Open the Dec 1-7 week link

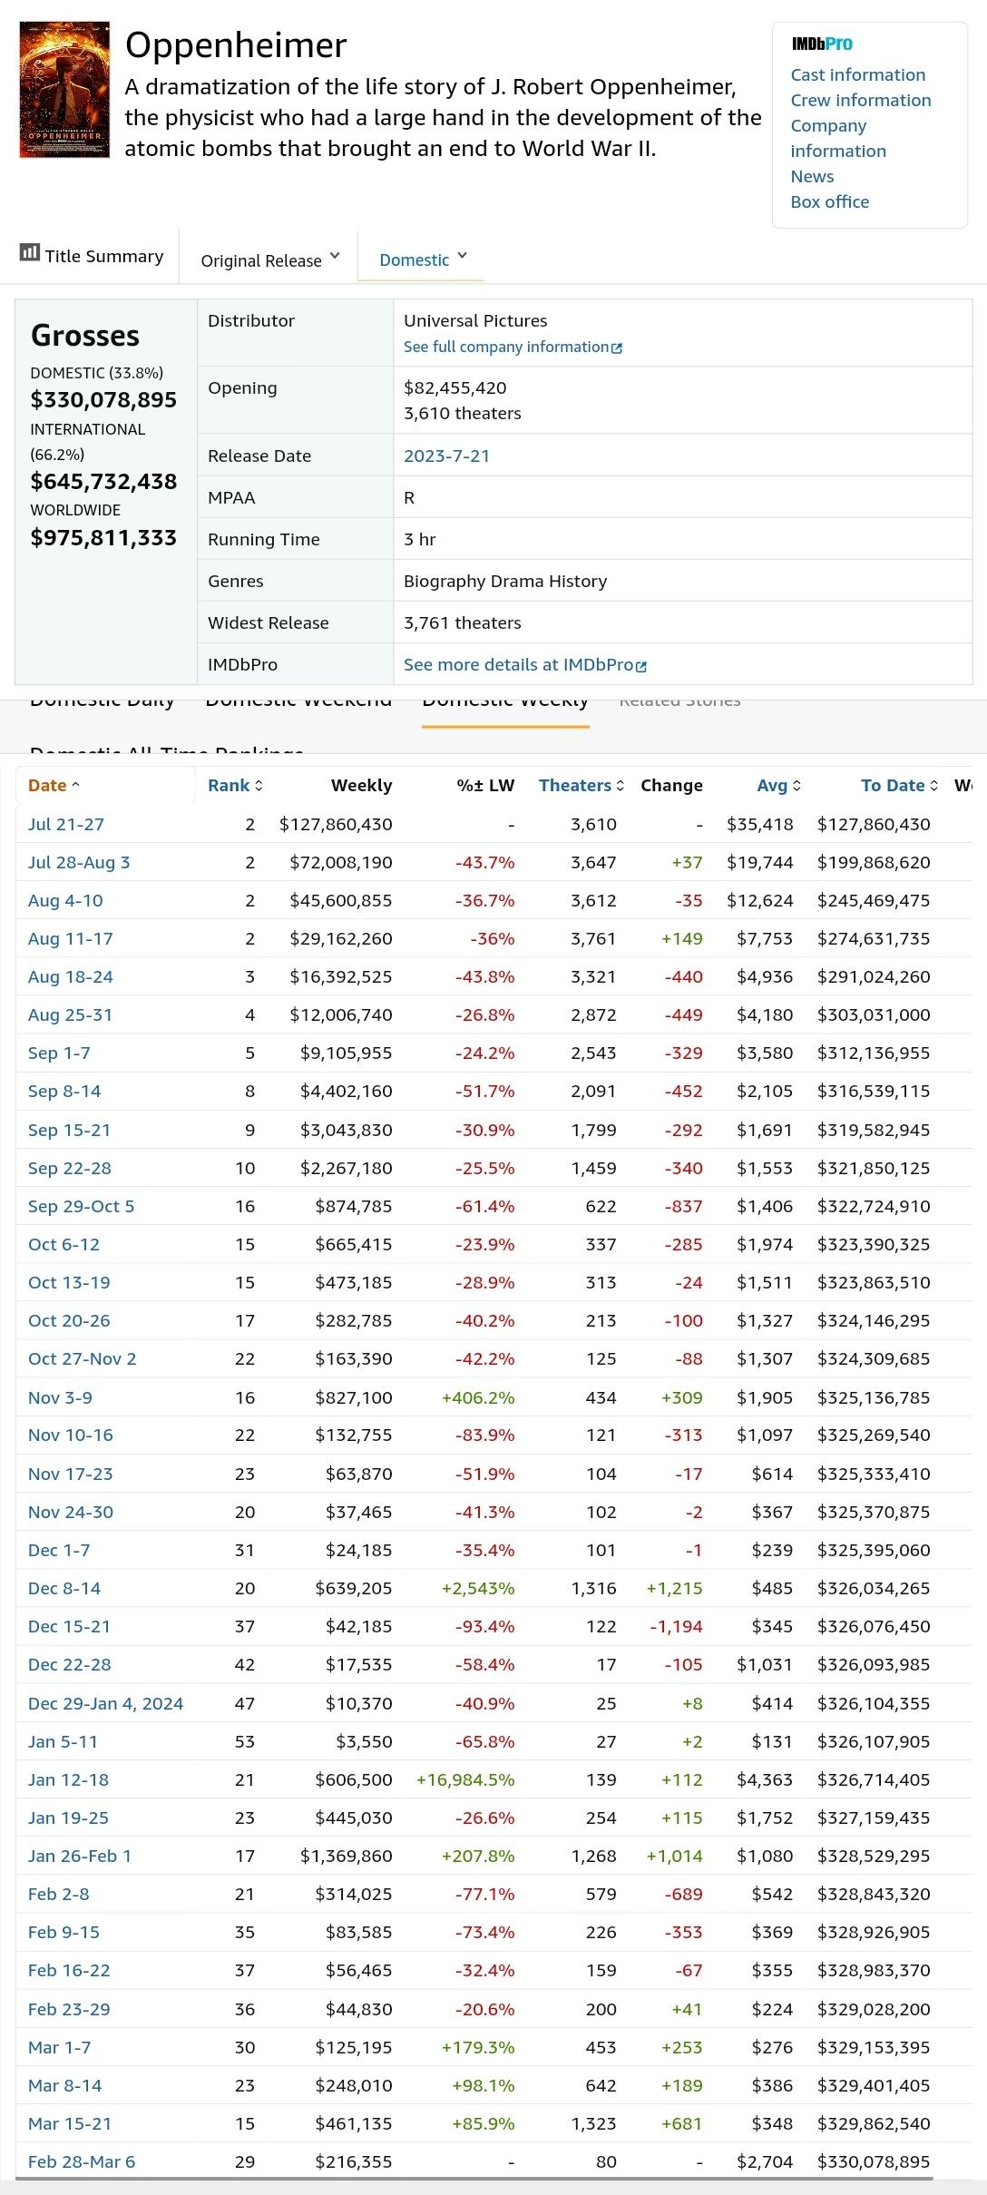(59, 1550)
